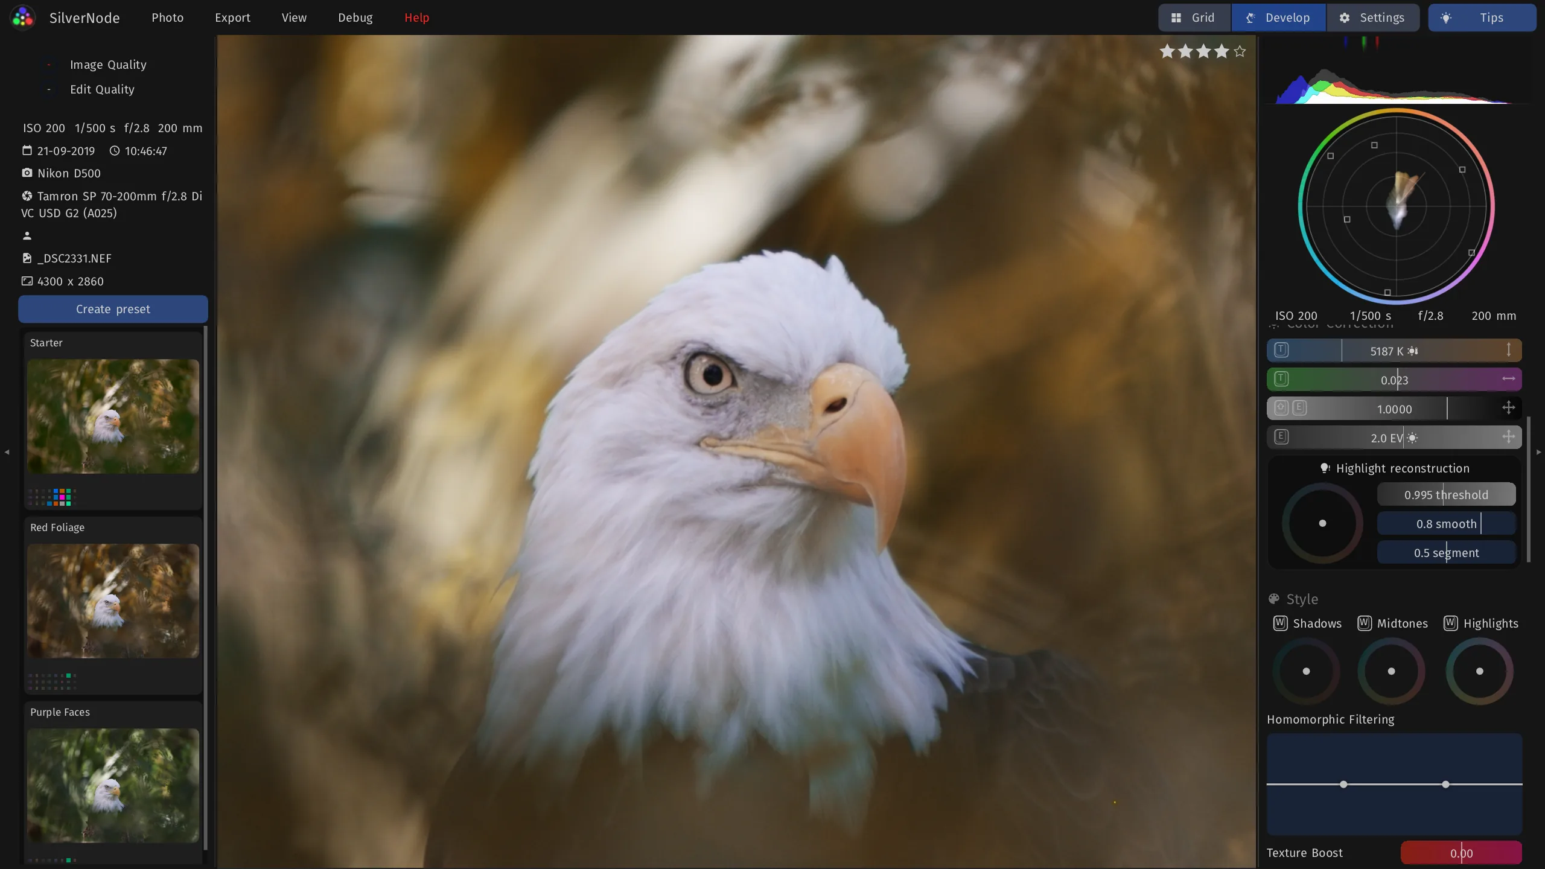Click the author person icon

pos(27,235)
